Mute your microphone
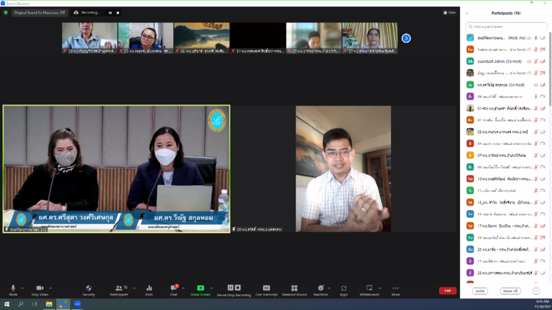 [13, 290]
